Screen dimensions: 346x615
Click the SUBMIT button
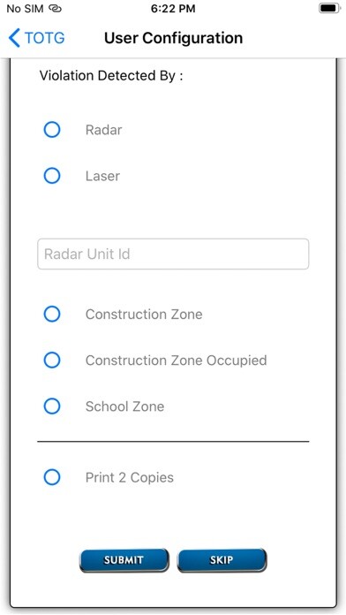(x=124, y=560)
